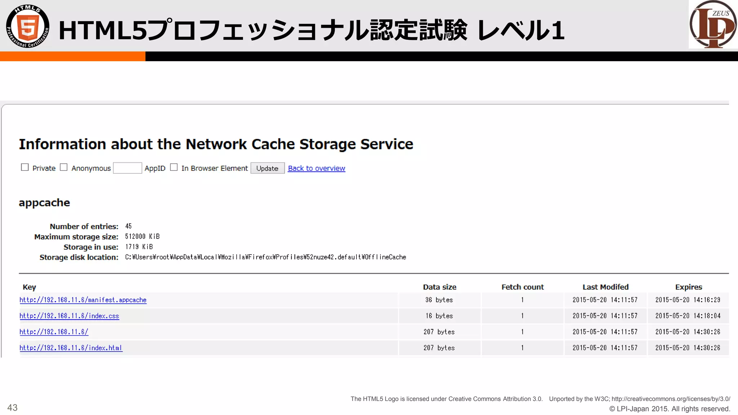The height and width of the screenshot is (415, 738).
Task: Select the 36 bytes data size cell
Action: click(439, 300)
